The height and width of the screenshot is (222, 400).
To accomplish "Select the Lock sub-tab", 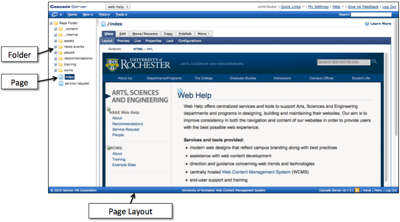I will [170, 41].
